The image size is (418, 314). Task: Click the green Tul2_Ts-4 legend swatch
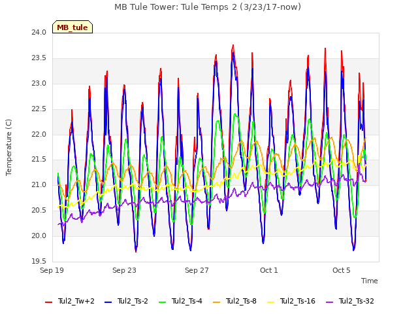click(x=163, y=302)
